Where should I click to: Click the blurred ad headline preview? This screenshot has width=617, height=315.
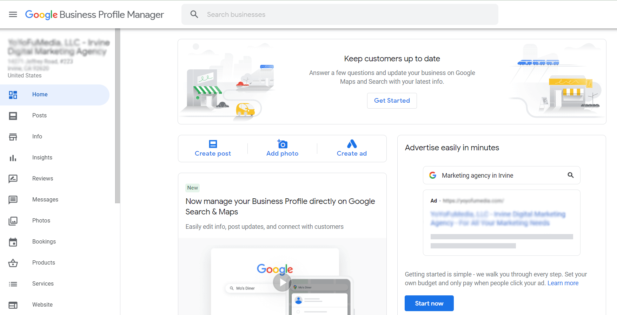pyautogui.click(x=498, y=218)
